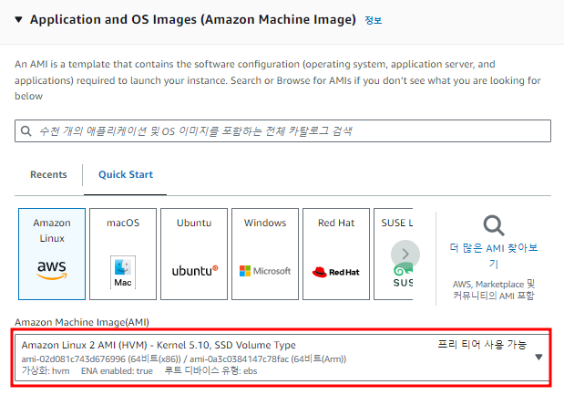Screen dimensions: 564x395
Task: Switch to the Recents tab
Action: point(48,174)
